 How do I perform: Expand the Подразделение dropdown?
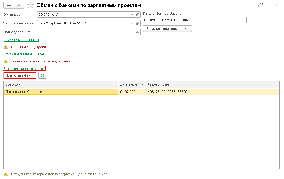tap(132, 32)
